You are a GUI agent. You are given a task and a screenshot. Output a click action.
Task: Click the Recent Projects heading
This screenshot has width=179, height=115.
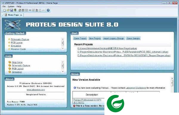84,45
